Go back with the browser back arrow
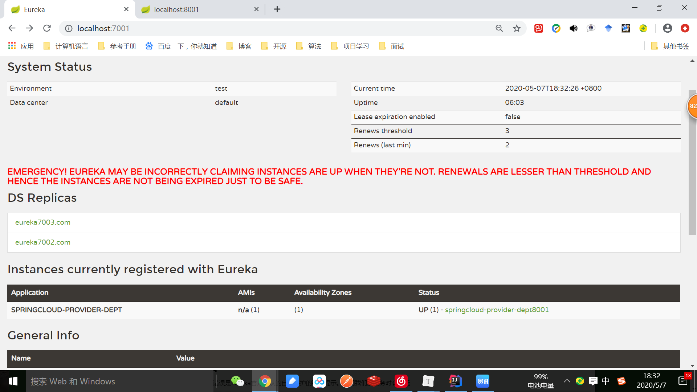The height and width of the screenshot is (392, 697). click(x=12, y=28)
